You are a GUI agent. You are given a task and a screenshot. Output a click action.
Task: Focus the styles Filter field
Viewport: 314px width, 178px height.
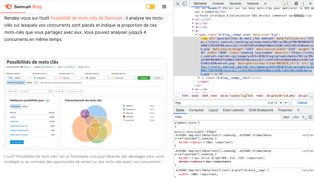tap(226, 117)
